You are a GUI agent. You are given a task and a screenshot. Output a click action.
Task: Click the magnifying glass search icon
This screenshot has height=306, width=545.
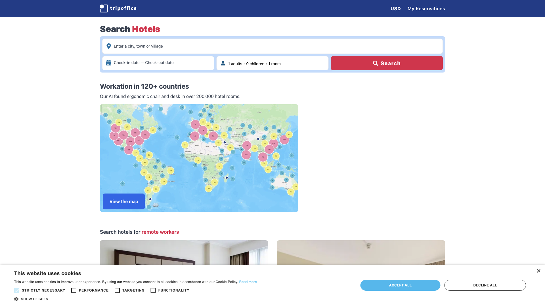tap(375, 63)
